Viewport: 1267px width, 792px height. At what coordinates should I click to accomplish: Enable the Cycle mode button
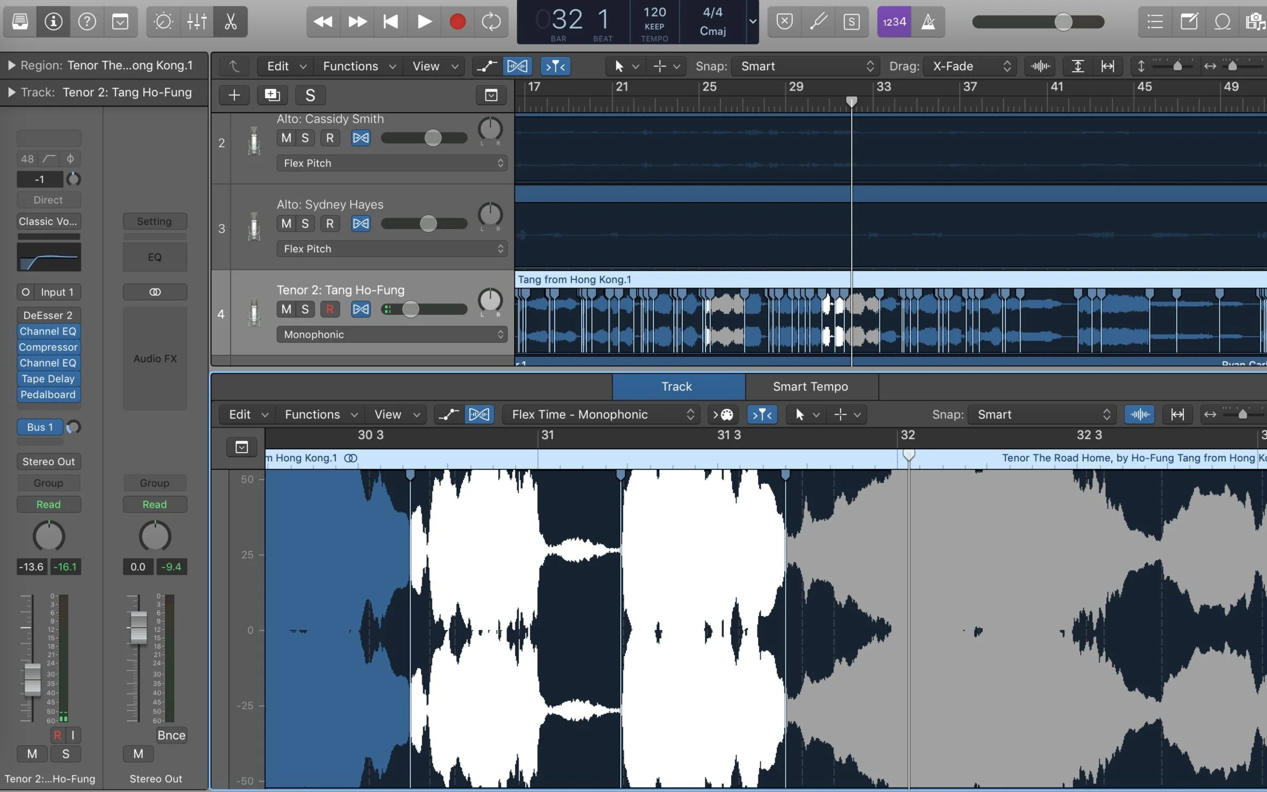tap(491, 21)
